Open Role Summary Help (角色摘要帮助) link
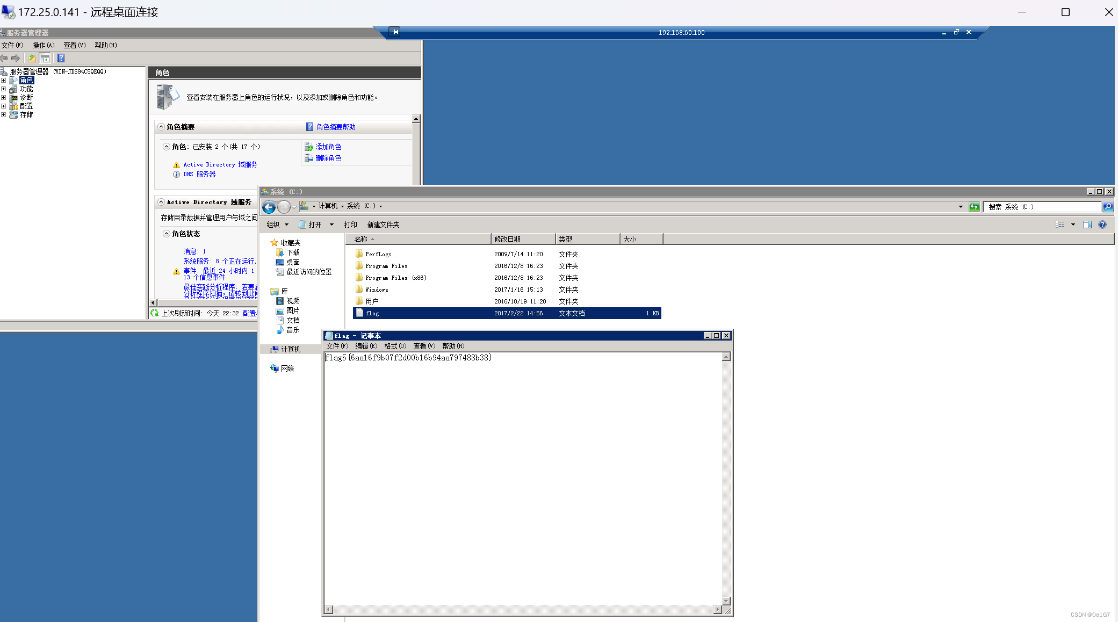 coord(336,127)
